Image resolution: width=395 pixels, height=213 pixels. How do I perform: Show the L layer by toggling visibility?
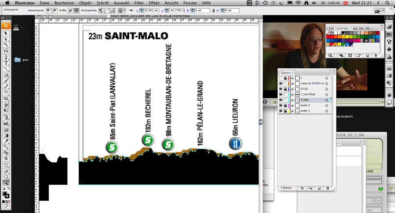click(x=281, y=78)
